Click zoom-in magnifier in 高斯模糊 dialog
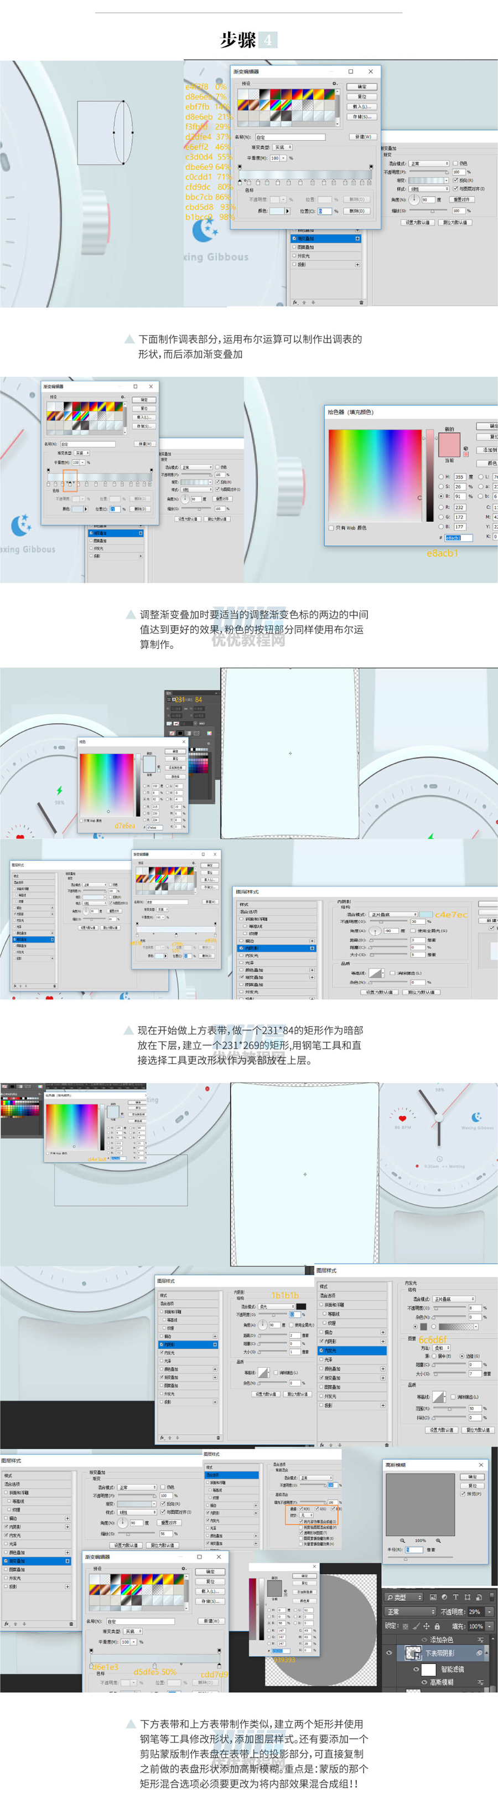 pos(439,1541)
